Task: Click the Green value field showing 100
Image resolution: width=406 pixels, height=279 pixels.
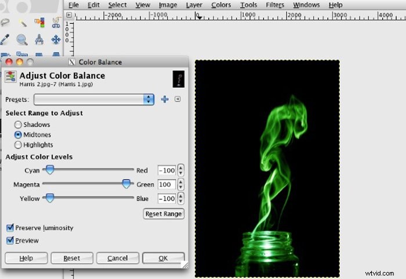Action: coord(167,184)
